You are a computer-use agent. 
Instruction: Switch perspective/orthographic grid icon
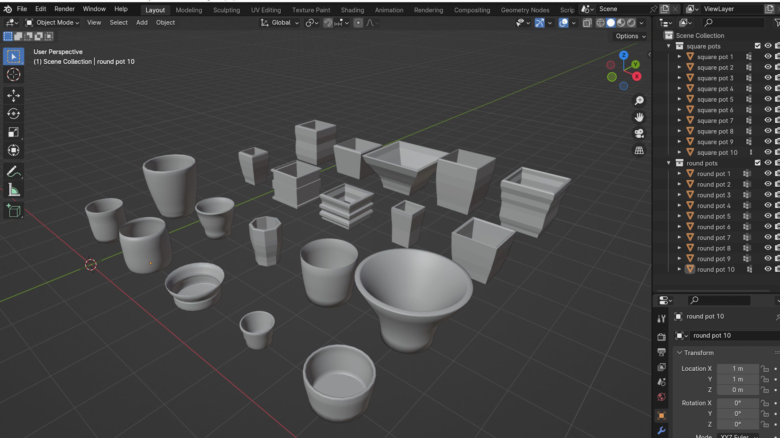click(x=639, y=150)
